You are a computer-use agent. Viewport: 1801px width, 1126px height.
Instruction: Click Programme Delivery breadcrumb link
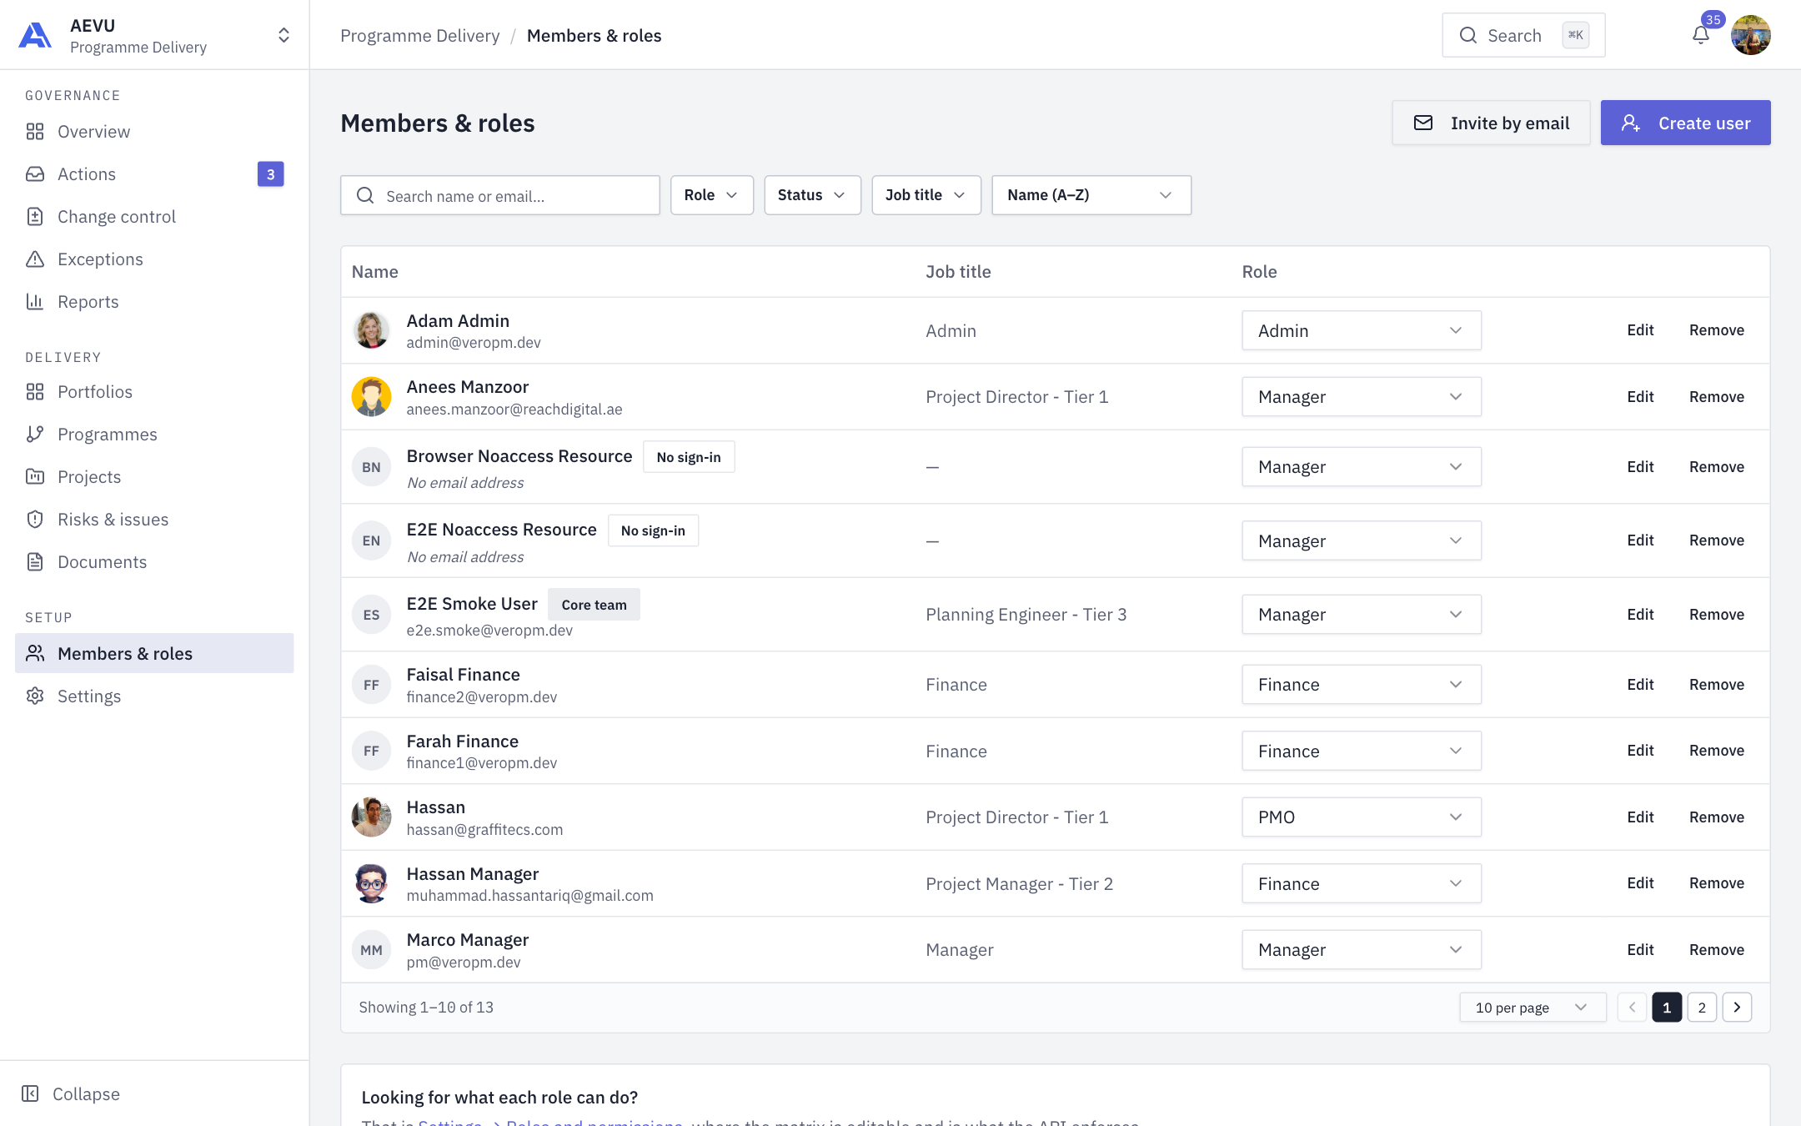(x=420, y=35)
